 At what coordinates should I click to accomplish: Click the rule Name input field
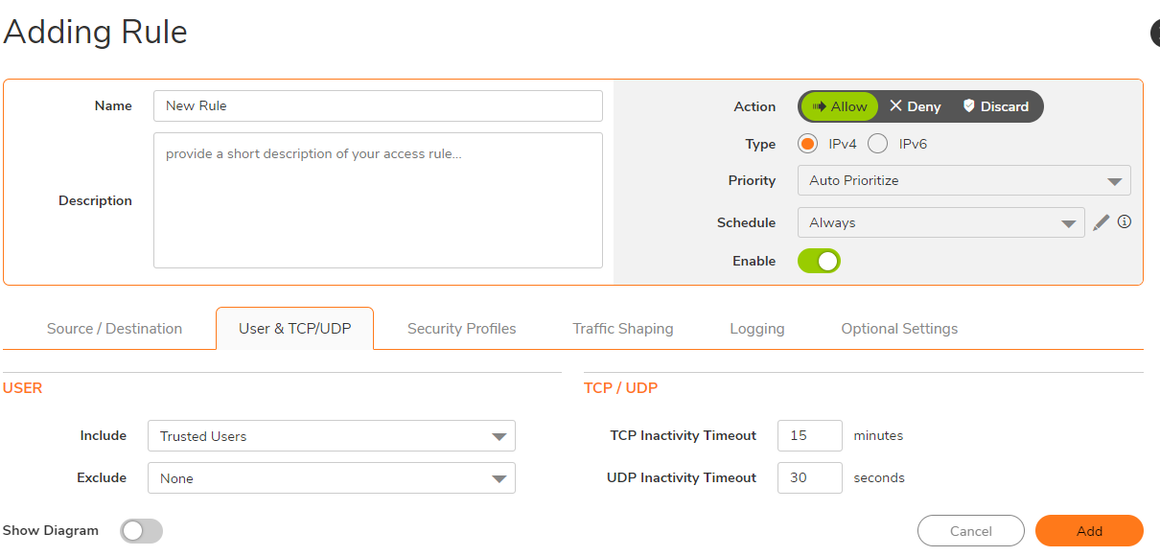(x=378, y=105)
